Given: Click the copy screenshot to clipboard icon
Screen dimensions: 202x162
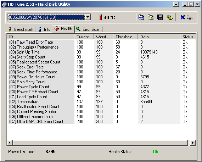Looking at the screenshot, I should pos(150,17).
